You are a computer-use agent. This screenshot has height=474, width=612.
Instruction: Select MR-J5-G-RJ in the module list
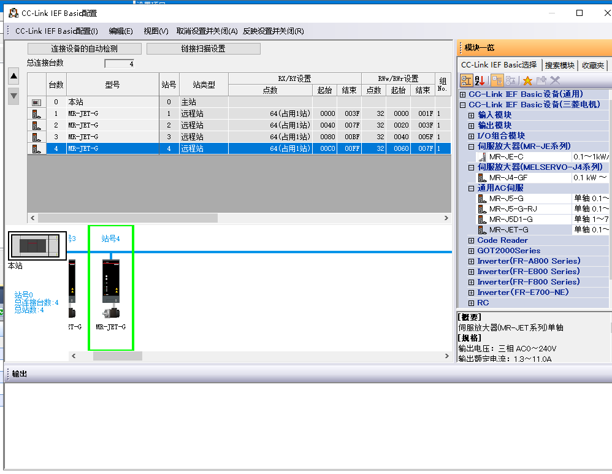pos(513,209)
